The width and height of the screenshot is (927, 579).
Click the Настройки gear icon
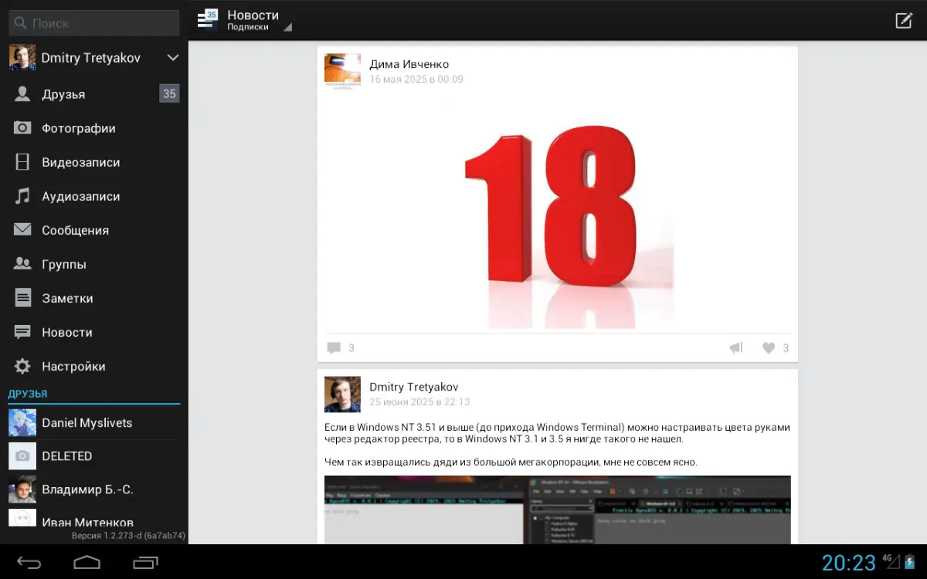coord(22,366)
